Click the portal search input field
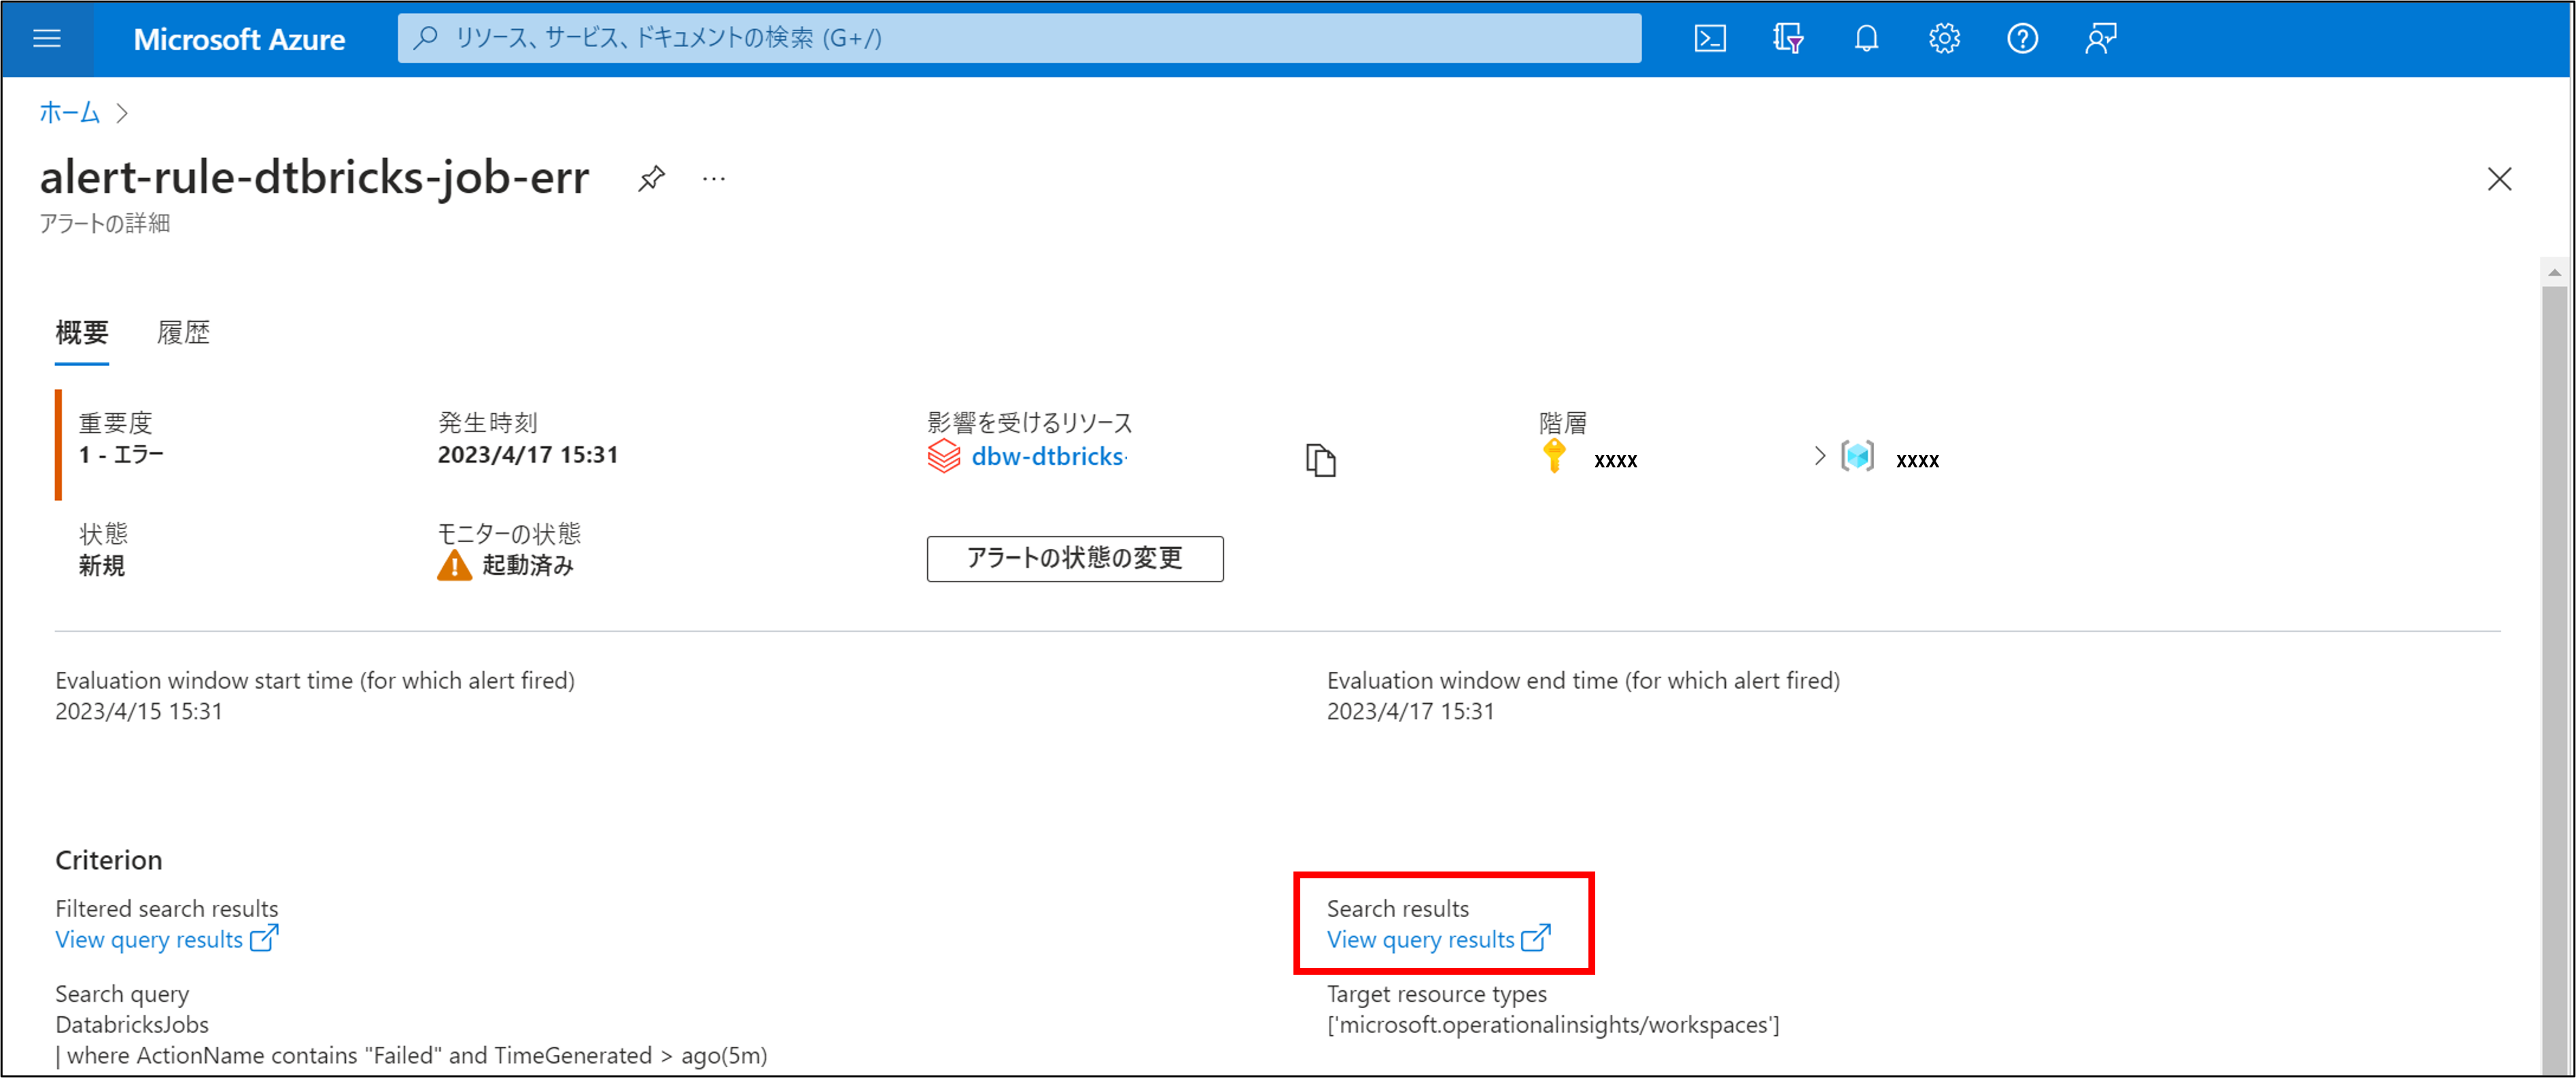The image size is (2576, 1078). pos(1018,39)
